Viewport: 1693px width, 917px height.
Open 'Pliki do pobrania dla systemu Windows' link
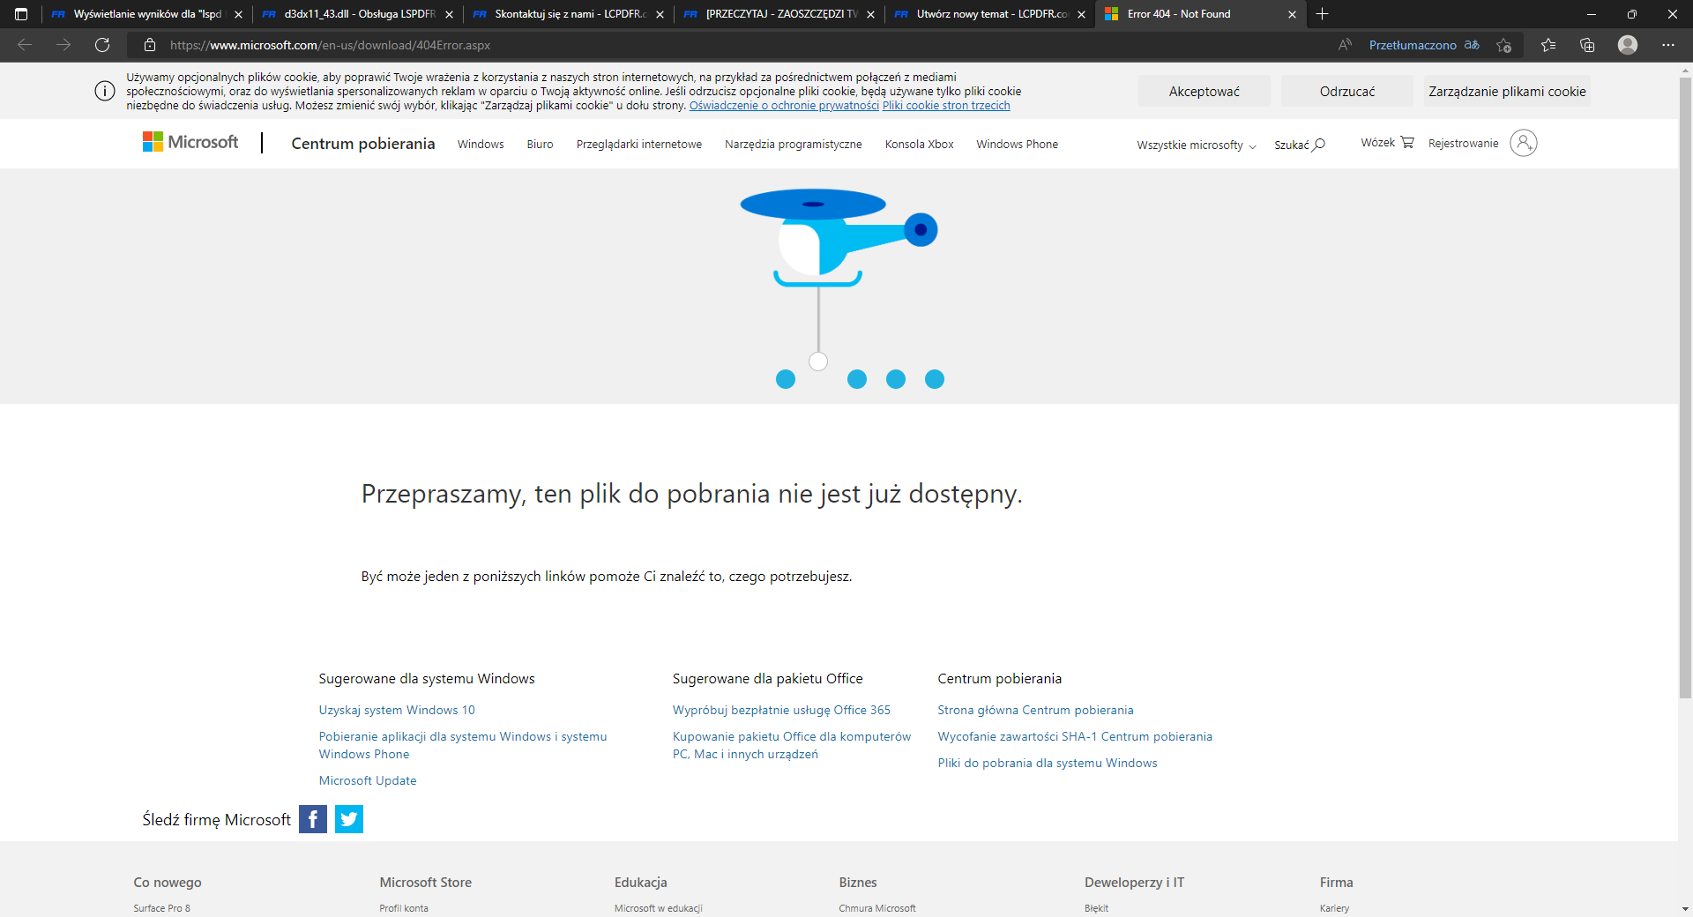[x=1048, y=763]
